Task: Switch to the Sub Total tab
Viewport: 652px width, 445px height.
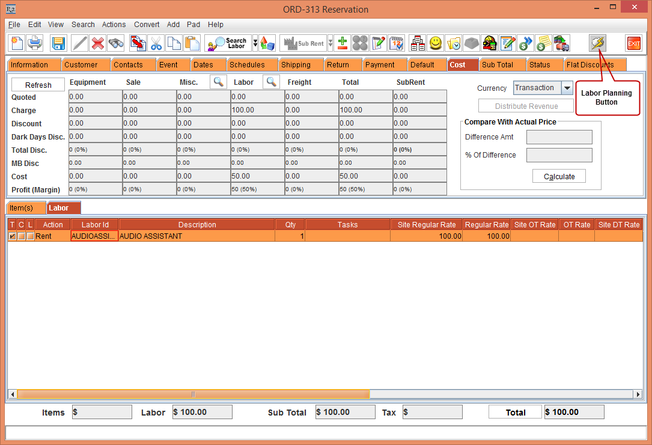Action: pos(497,65)
